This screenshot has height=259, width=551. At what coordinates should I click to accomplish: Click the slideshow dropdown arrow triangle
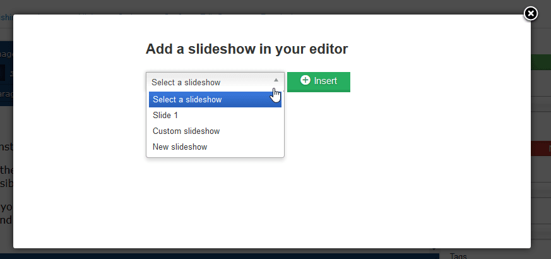pos(276,80)
